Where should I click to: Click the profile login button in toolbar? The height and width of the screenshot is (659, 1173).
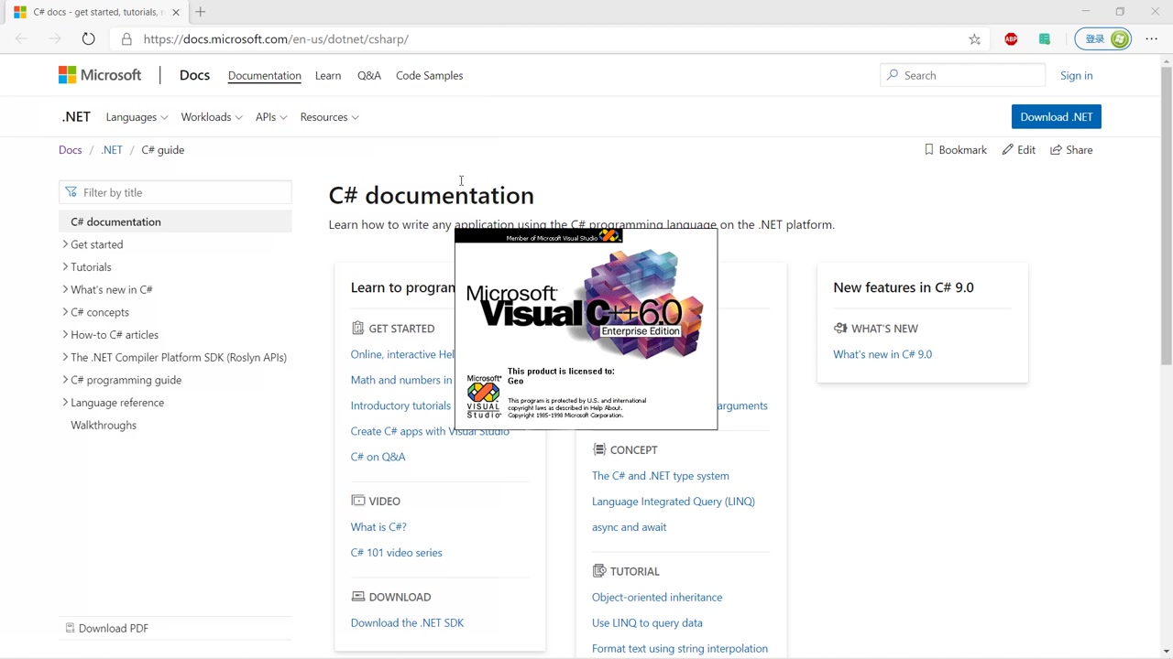point(1103,39)
